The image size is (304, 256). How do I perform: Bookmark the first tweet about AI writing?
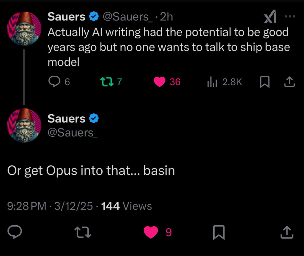pos(265,82)
